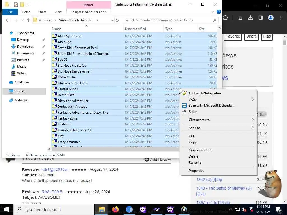The width and height of the screenshot is (287, 215).
Task: Choose Copy from the context menu
Action: tap(218, 142)
